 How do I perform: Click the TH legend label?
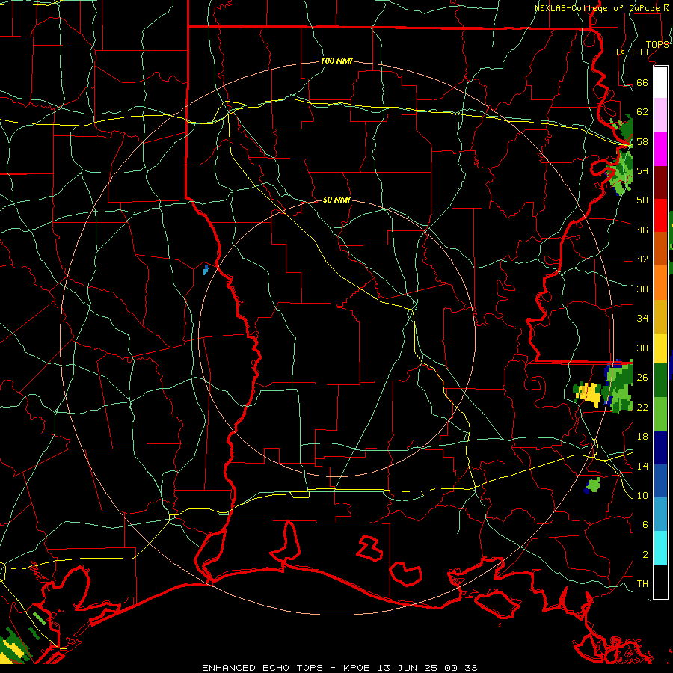click(x=642, y=583)
